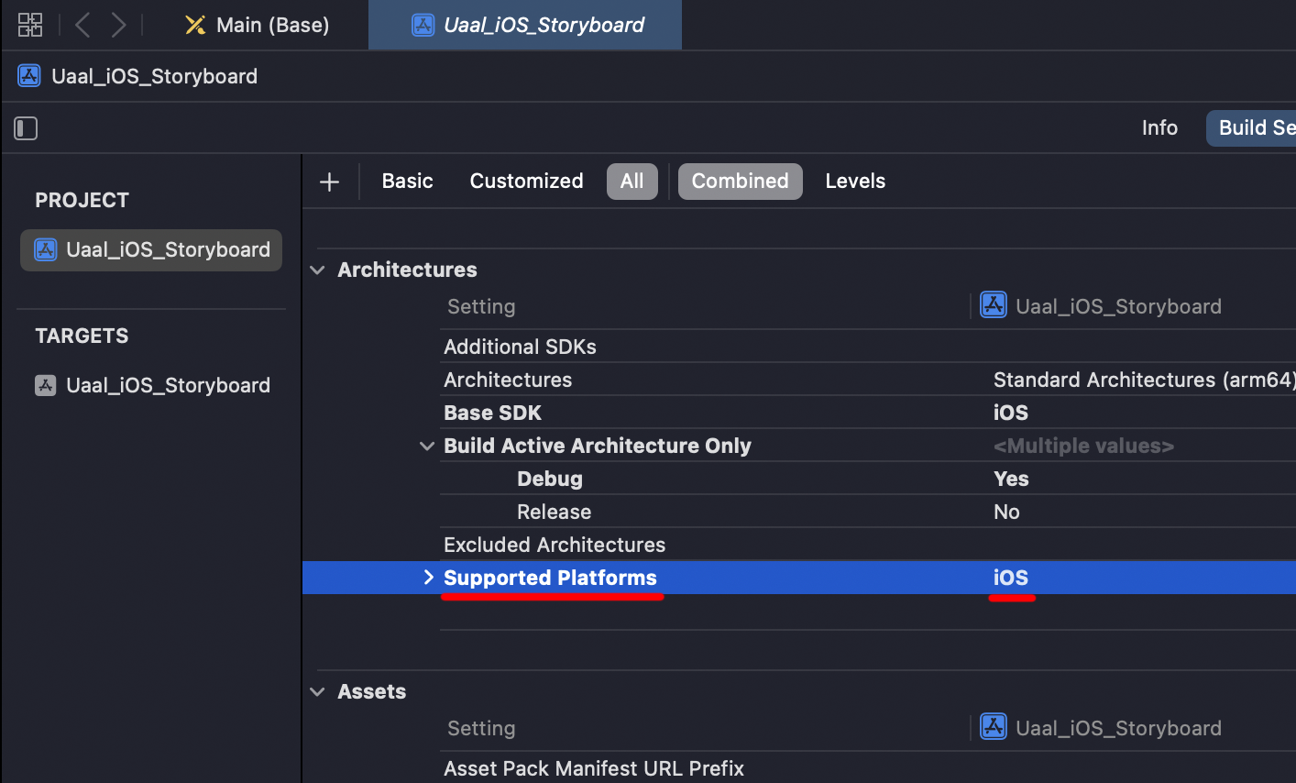
Task: Click the project icon in breadcrumb bar
Action: [x=29, y=76]
